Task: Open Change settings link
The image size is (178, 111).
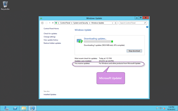Action: click(x=50, y=37)
